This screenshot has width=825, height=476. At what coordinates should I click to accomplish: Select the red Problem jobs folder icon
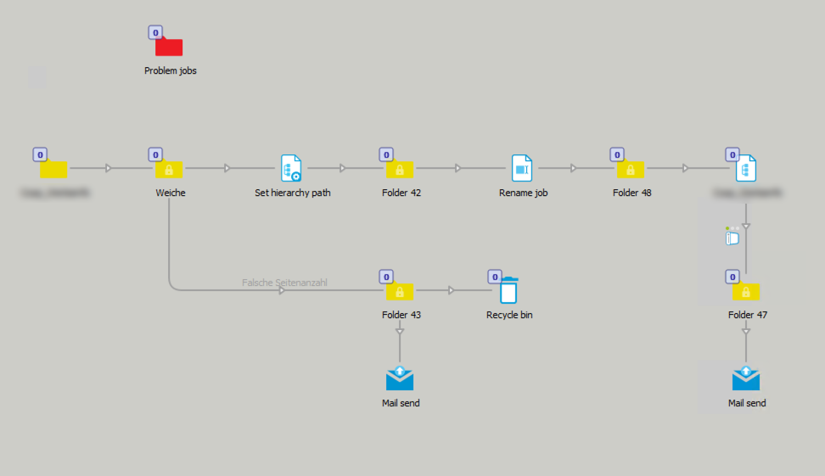[169, 47]
